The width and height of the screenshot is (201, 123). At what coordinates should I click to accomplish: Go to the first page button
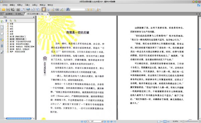point(82,121)
